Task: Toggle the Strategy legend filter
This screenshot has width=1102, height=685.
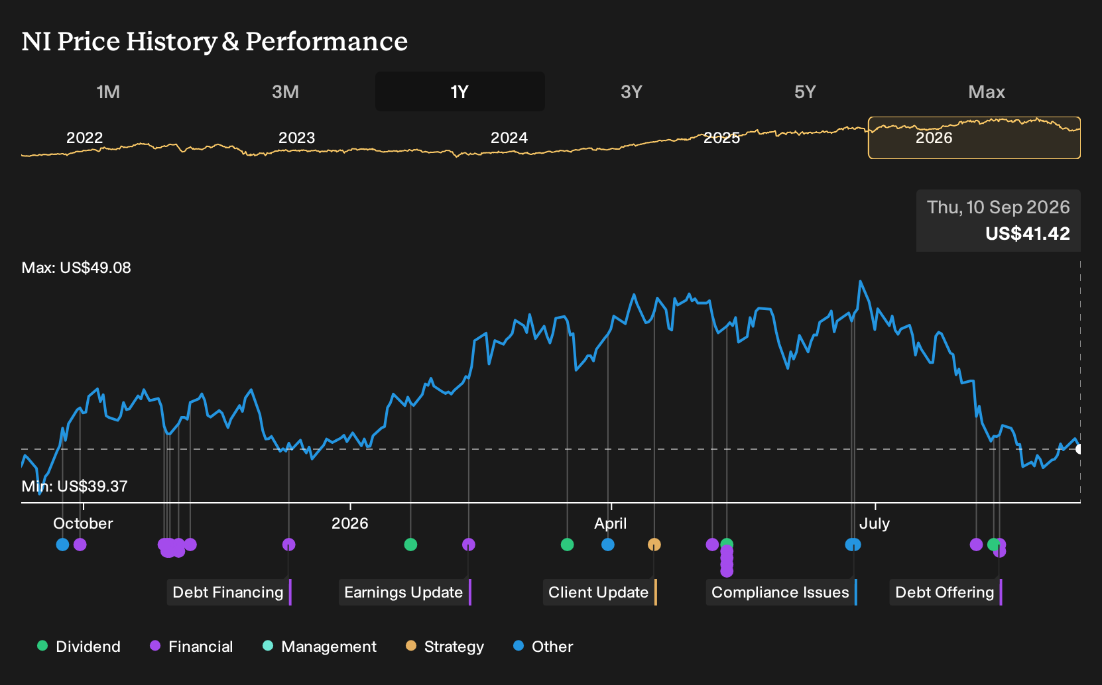Action: tap(445, 647)
